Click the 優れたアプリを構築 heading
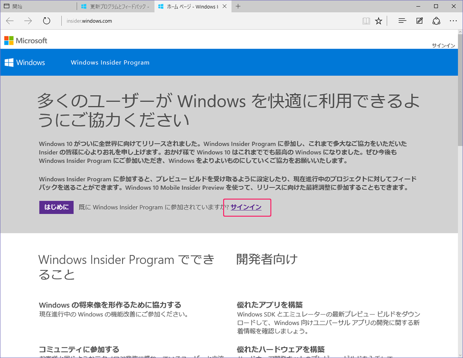Screen dimensions: 463x358 tap(270, 305)
